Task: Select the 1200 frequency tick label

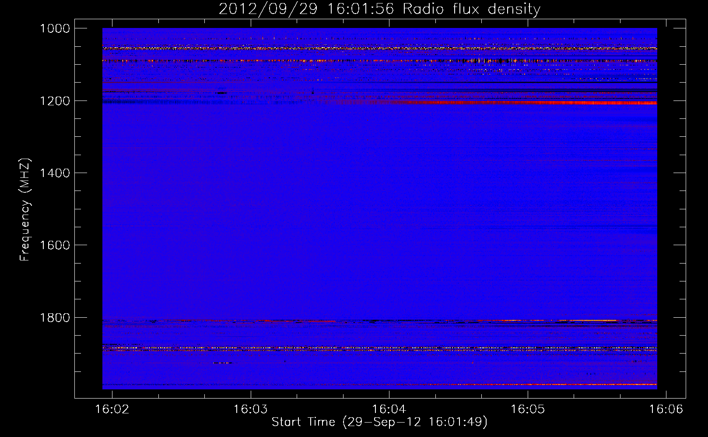Action: point(55,101)
